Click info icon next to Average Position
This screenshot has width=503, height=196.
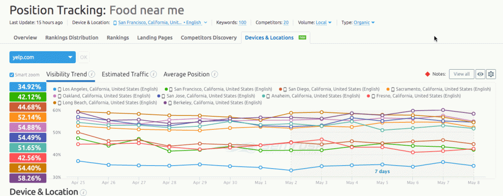click(x=215, y=74)
